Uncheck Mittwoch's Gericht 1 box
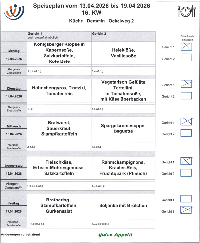This screenshot has width=200, height=243. (186, 122)
